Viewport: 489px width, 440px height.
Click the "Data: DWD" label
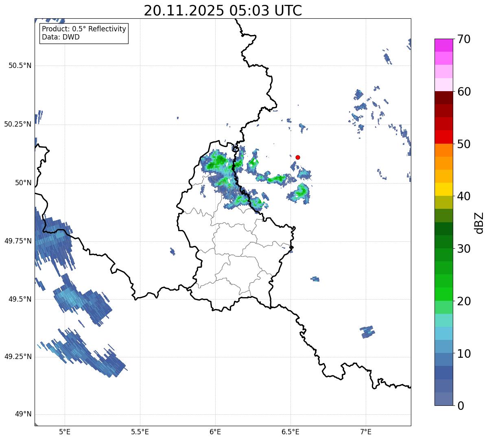click(x=61, y=37)
